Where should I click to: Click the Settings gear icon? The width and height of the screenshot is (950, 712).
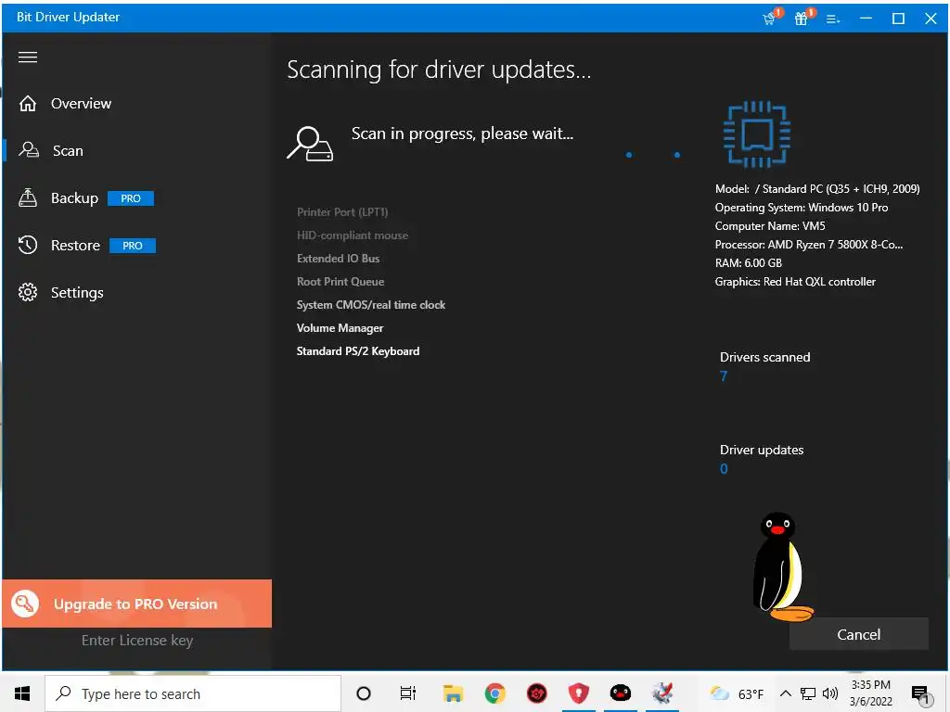coord(28,292)
